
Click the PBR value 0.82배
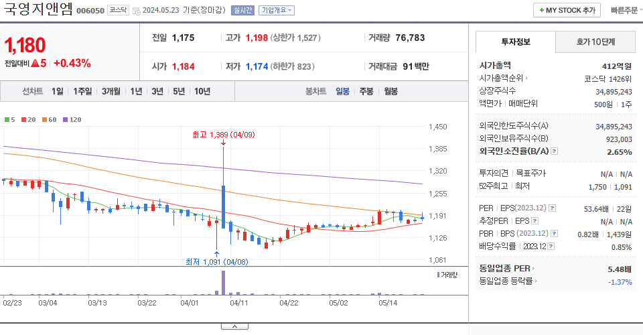tap(587, 234)
